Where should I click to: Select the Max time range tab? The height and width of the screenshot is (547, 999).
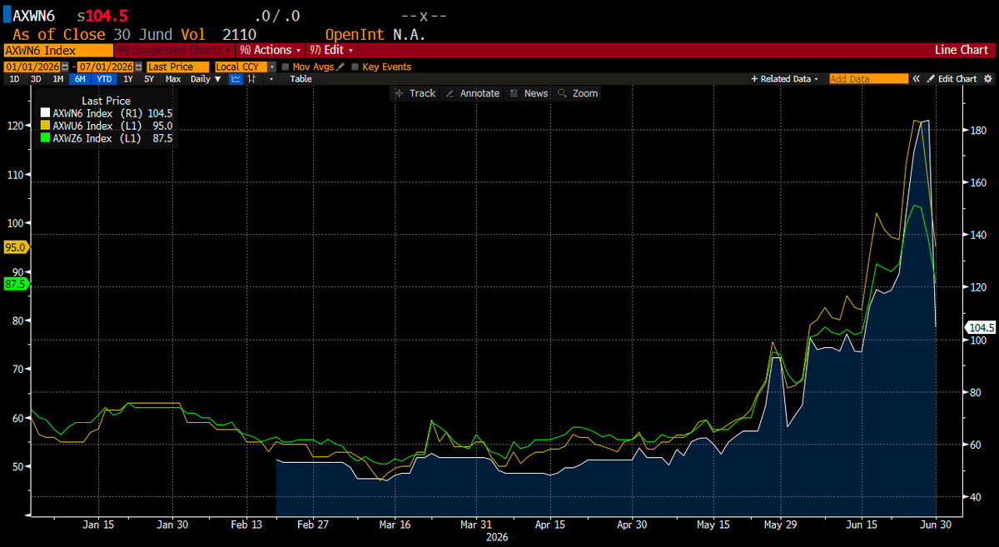click(173, 79)
